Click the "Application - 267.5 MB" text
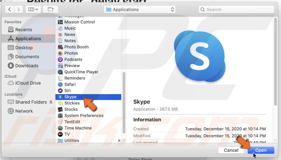 point(155,109)
